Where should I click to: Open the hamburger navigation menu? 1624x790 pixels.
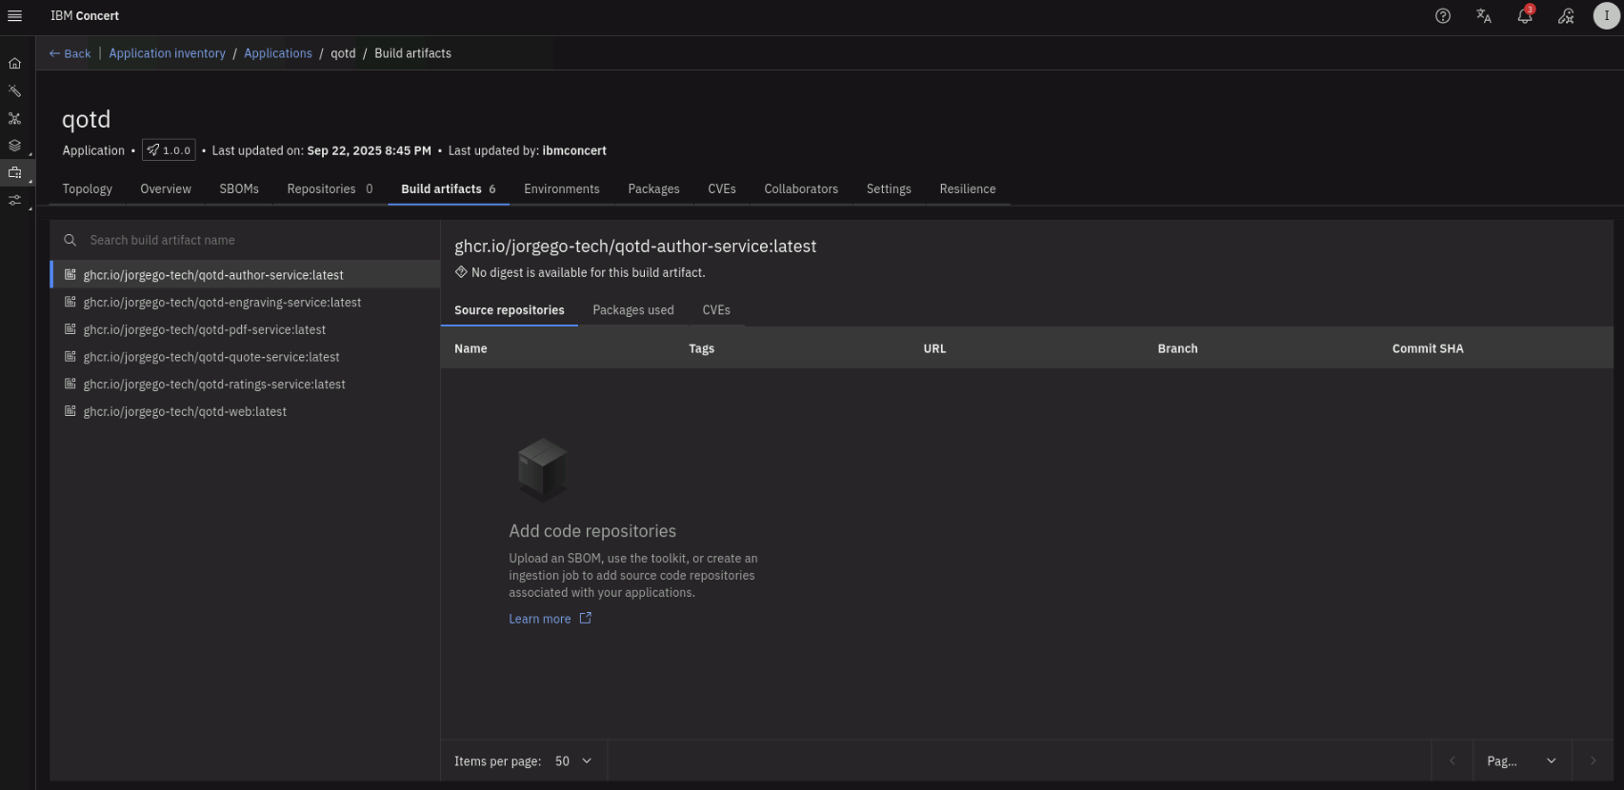(14, 16)
